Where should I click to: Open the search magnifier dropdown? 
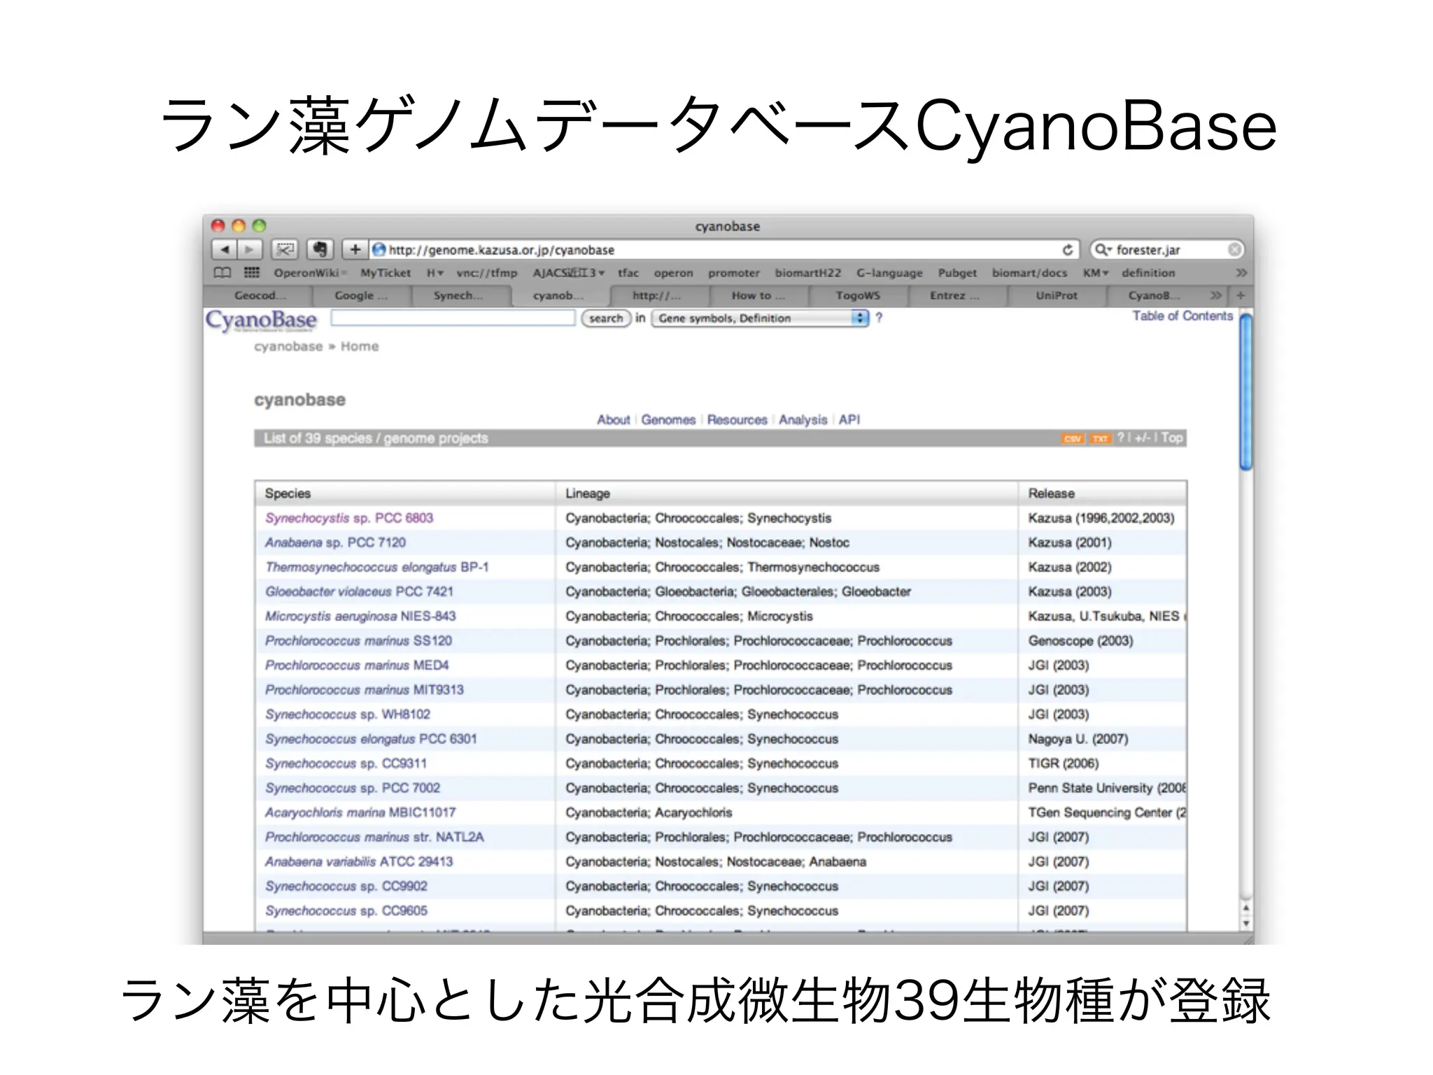click(1103, 250)
